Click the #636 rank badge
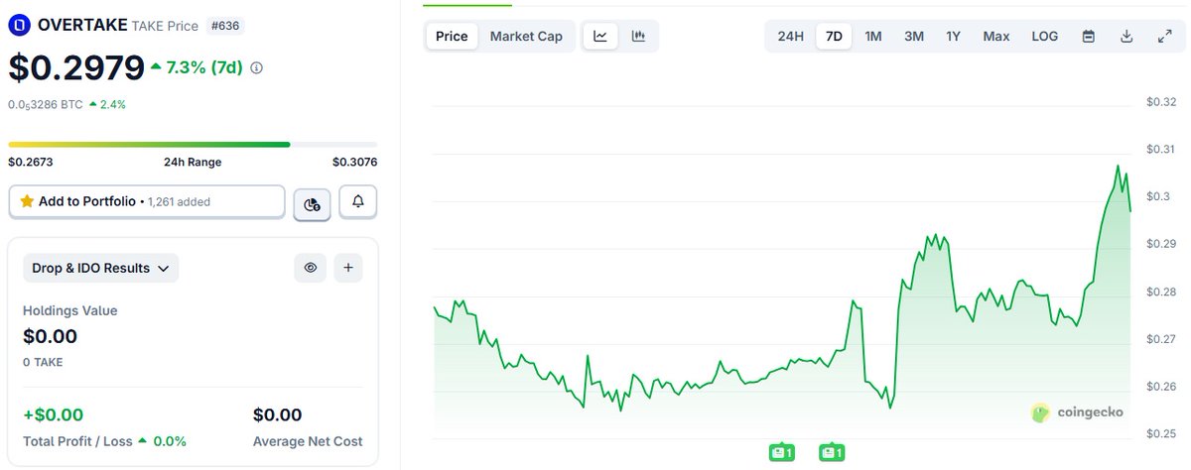The height and width of the screenshot is (470, 1191). pos(223,26)
